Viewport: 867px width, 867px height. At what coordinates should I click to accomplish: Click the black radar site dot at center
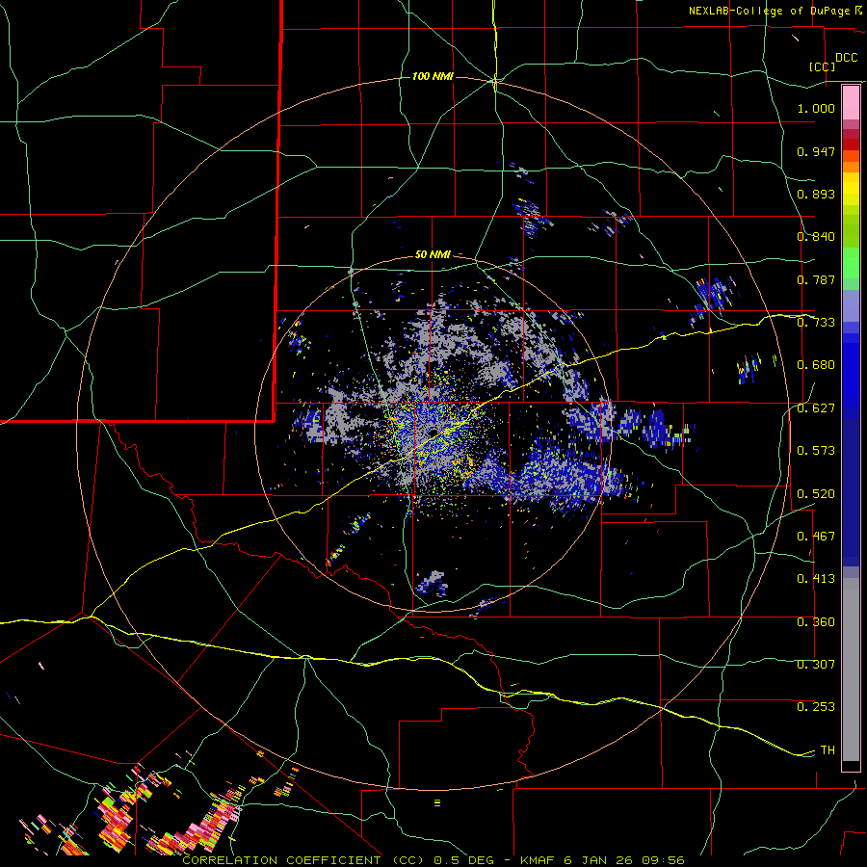tap(433, 432)
